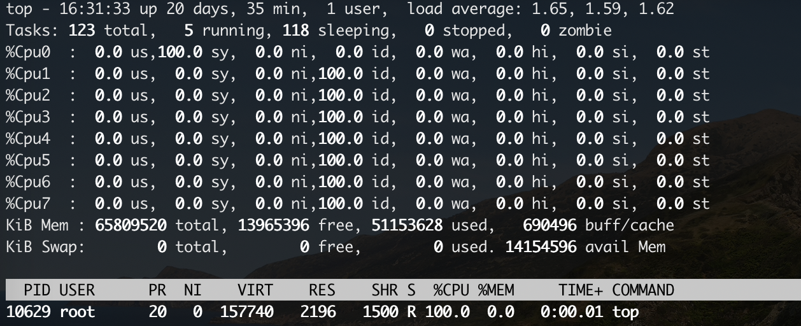The image size is (801, 326).
Task: Click the COMMAND column header
Action: tap(643, 290)
